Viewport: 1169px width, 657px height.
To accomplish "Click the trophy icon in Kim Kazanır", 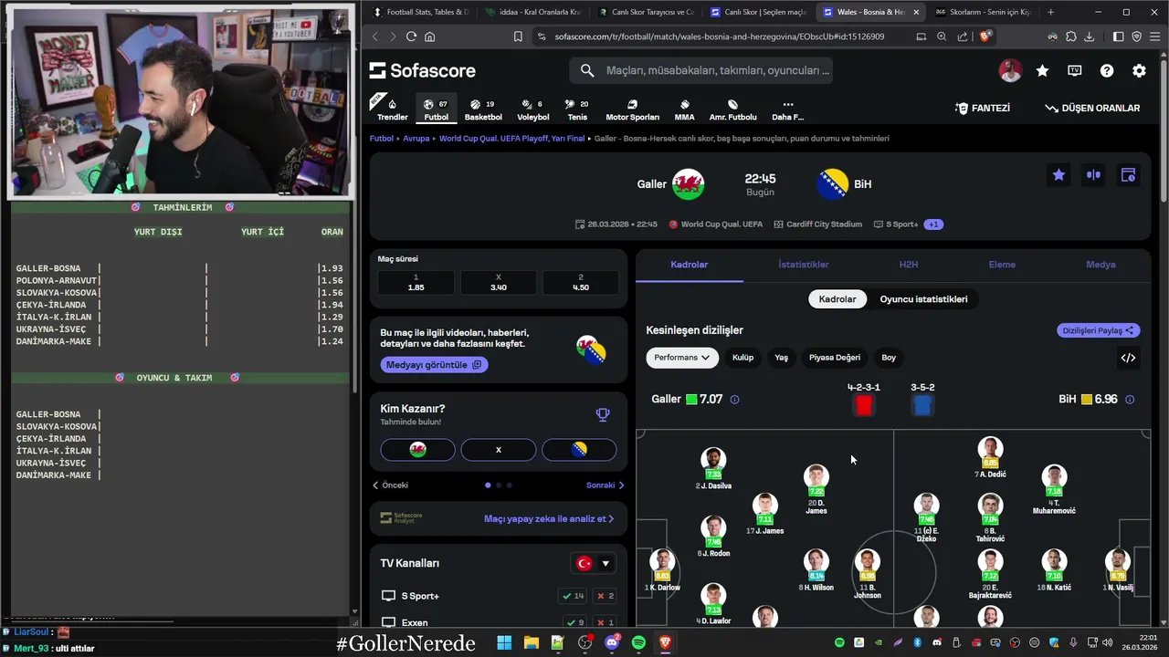I will point(603,414).
